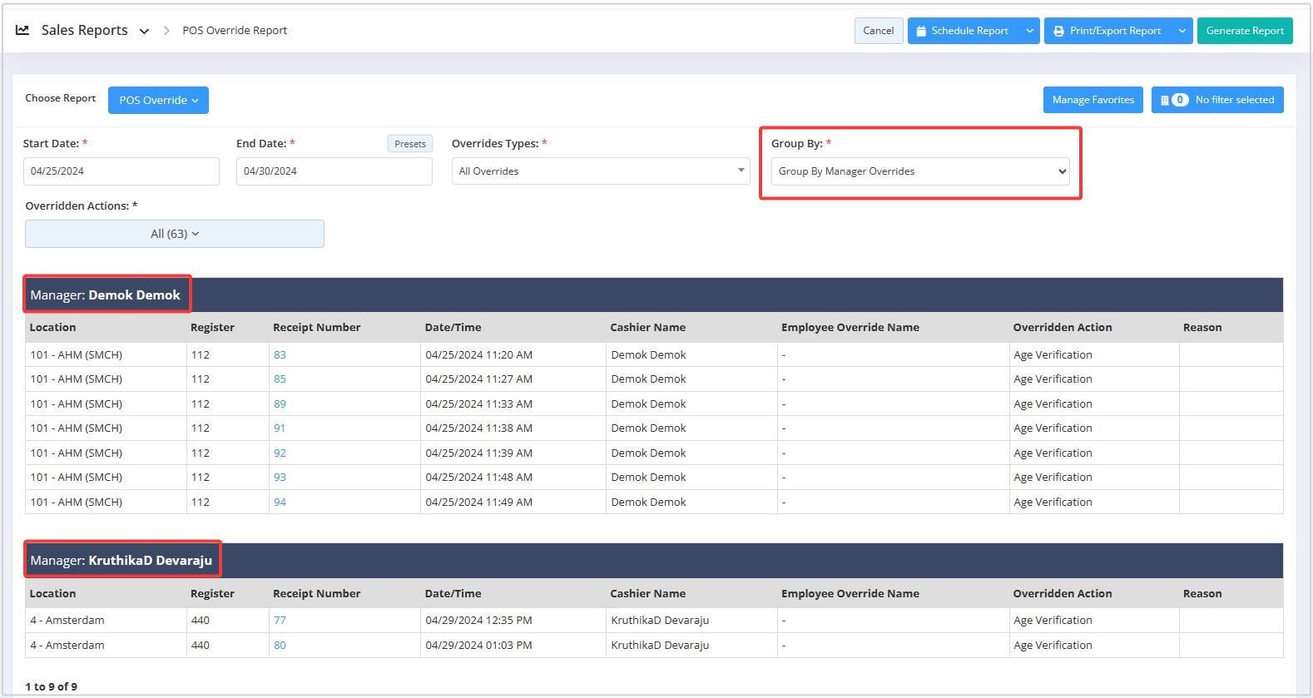Click the Start Date input field
The height and width of the screenshot is (698, 1313).
coord(121,171)
